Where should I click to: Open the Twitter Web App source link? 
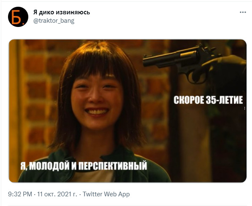(x=106, y=194)
